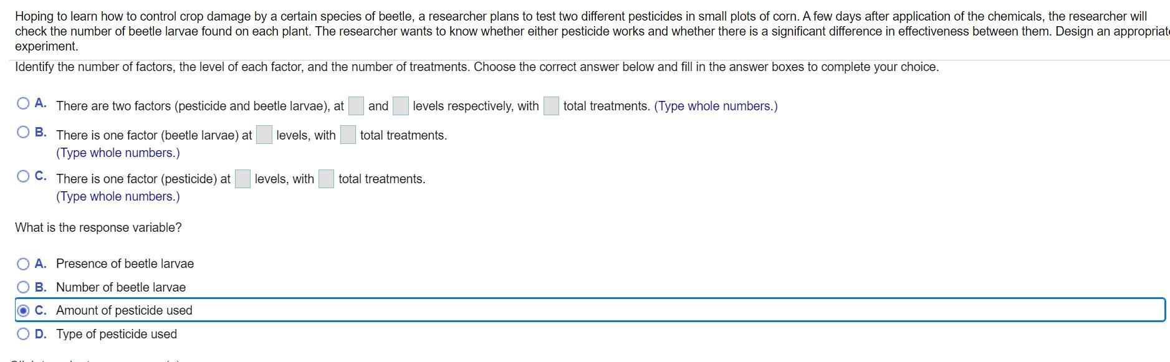
Task: Click 'There is one factor (pesticide) at' text
Action: [x=143, y=179]
